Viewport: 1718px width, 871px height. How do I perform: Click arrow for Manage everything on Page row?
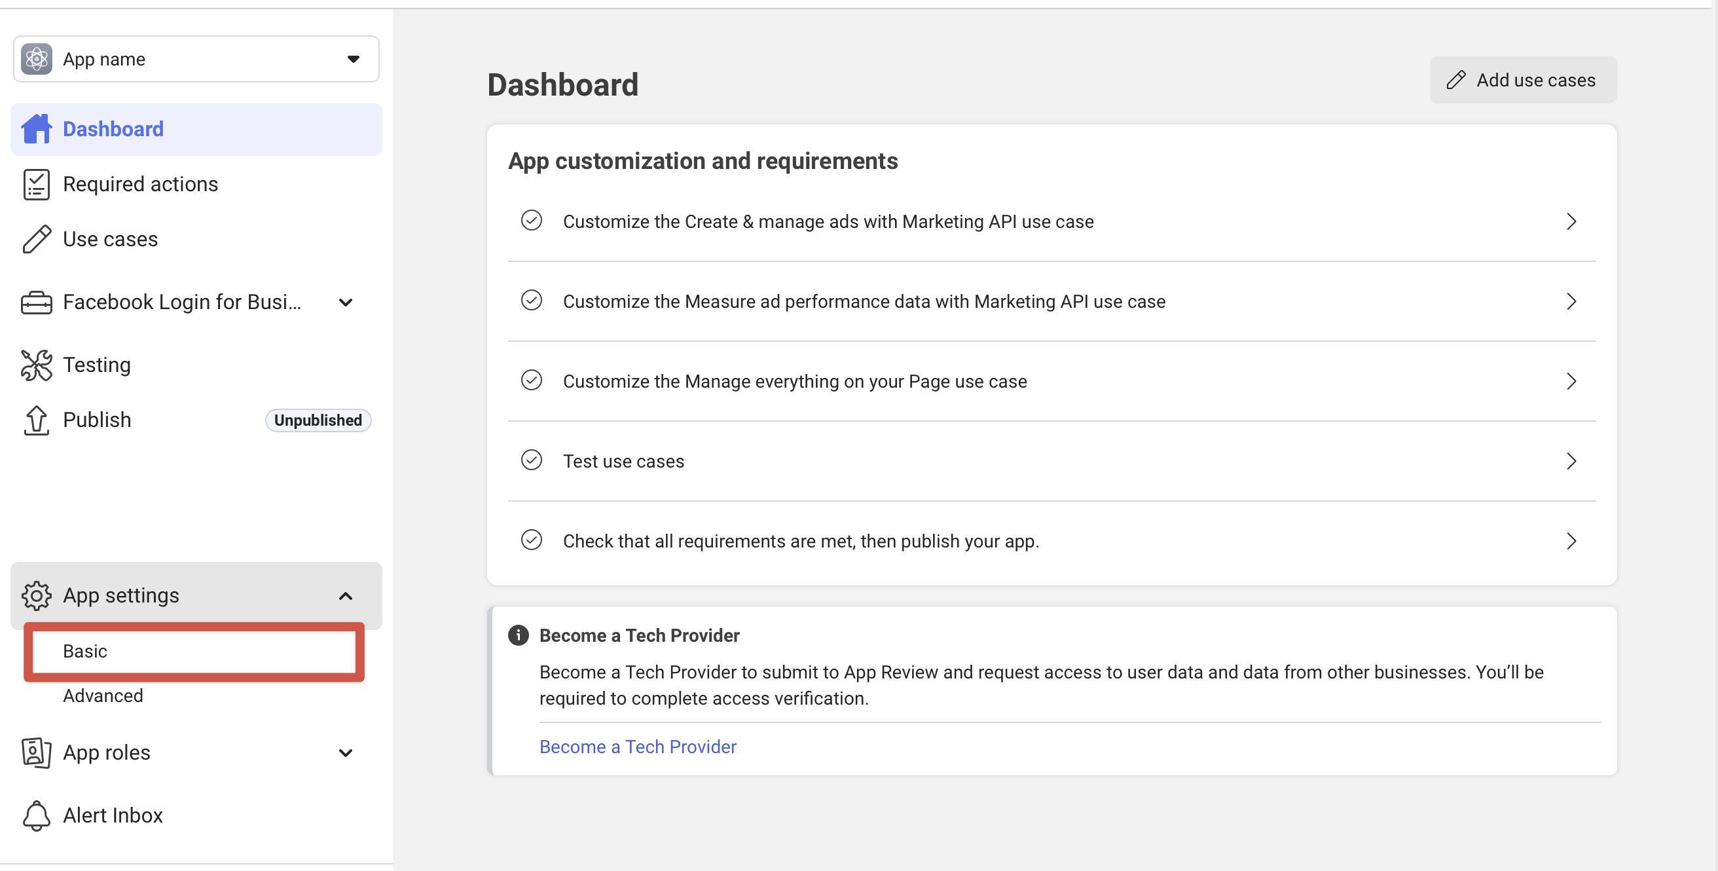pyautogui.click(x=1572, y=382)
